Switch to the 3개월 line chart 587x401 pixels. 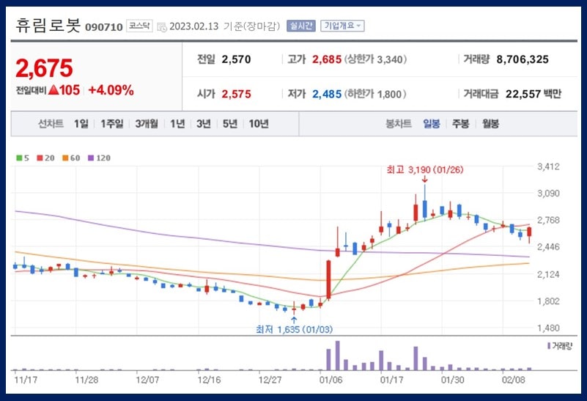[147, 124]
